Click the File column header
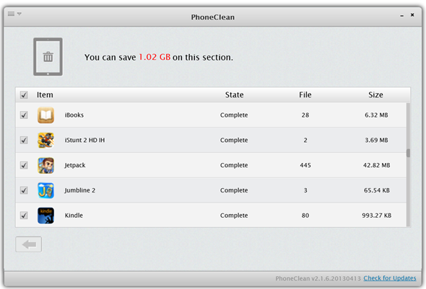The image size is (426, 289). 305,95
